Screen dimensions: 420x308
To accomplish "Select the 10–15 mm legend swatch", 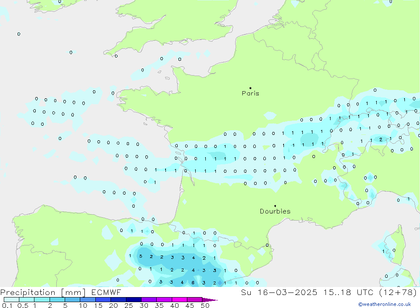I will (88, 300).
